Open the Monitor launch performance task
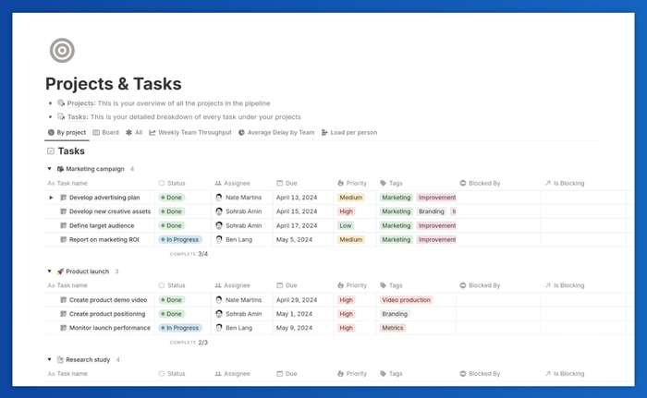This screenshot has height=398, width=647. (x=110, y=328)
